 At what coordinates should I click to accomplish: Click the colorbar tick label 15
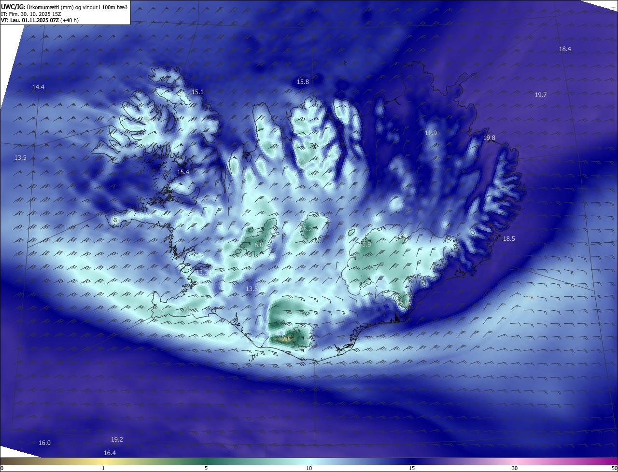412,468
